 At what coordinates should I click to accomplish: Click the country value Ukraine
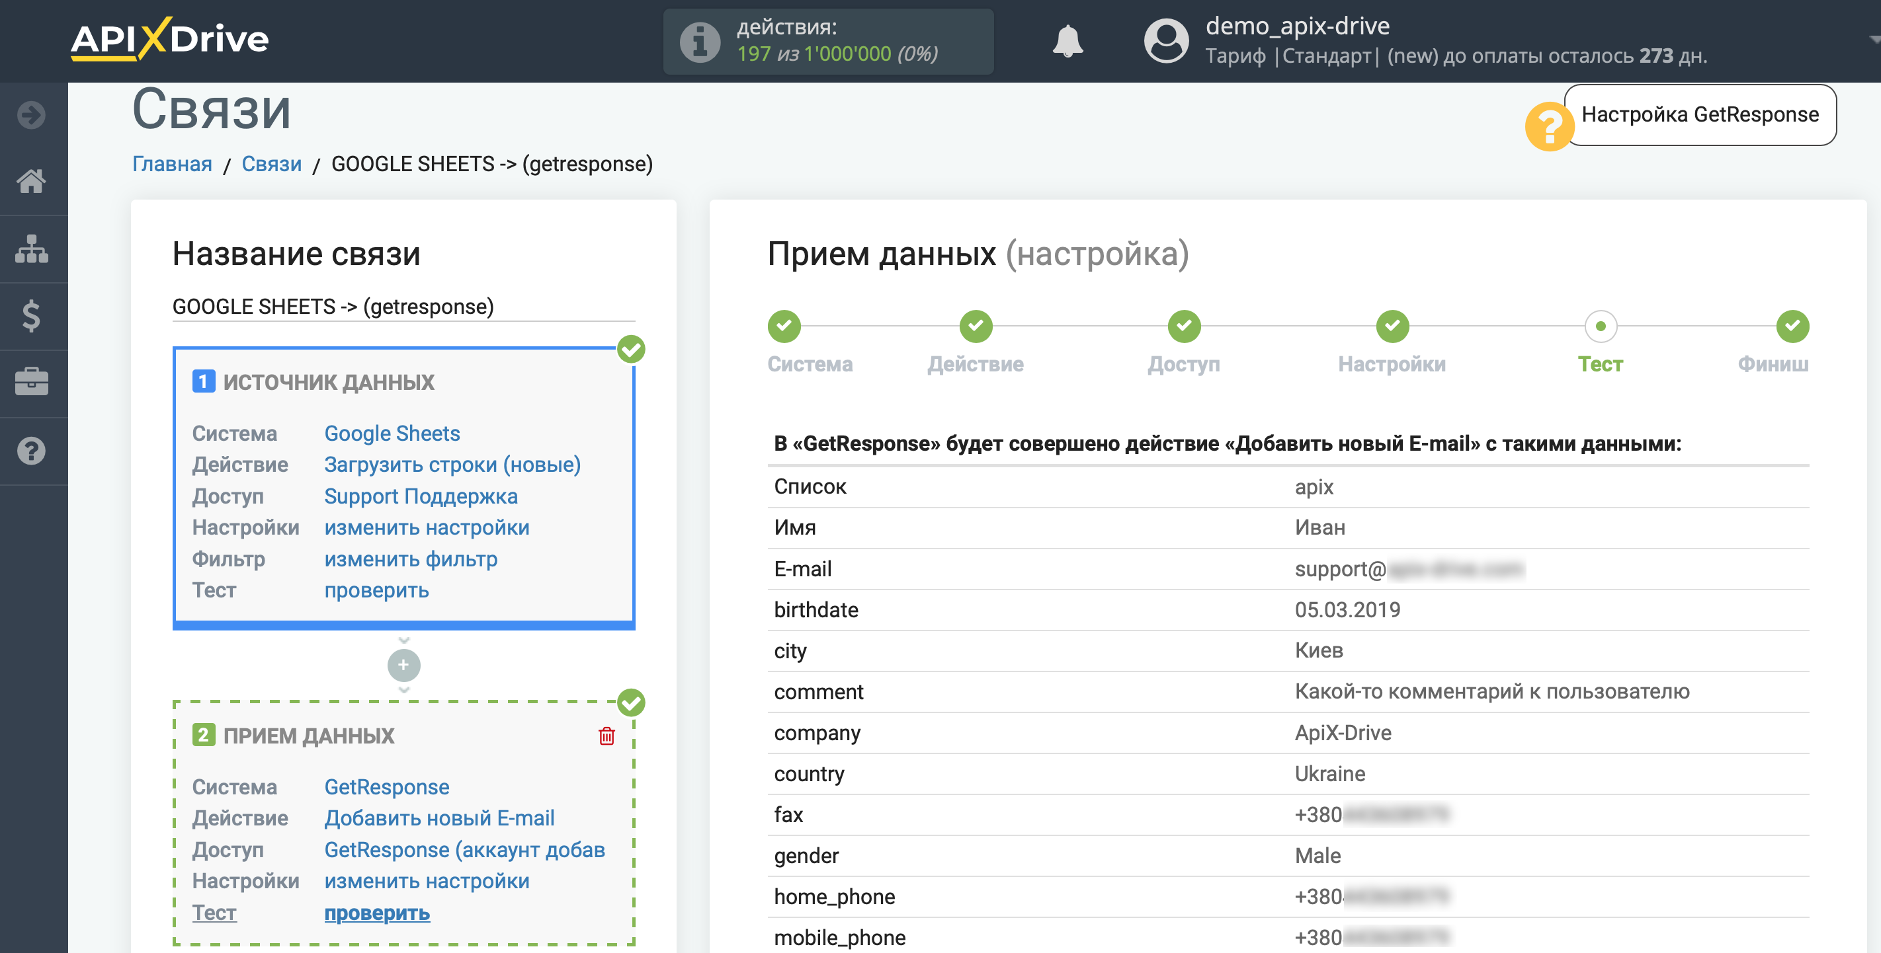(x=1329, y=773)
